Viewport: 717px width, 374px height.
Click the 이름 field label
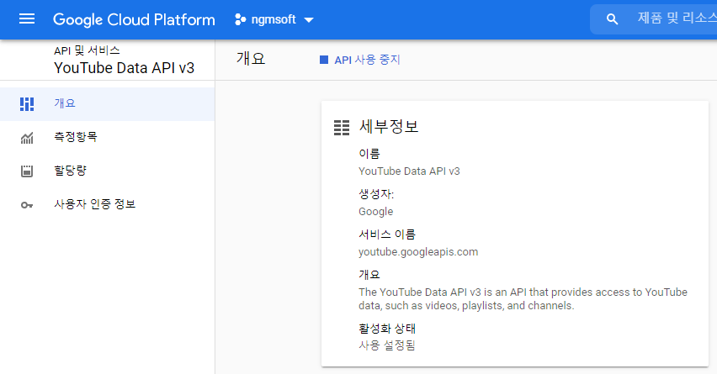click(x=369, y=154)
